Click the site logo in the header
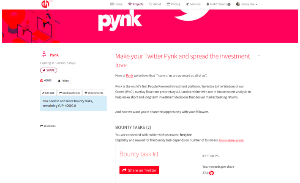Image resolution: width=300 pixels, height=183 pixels. (x=45, y=4)
